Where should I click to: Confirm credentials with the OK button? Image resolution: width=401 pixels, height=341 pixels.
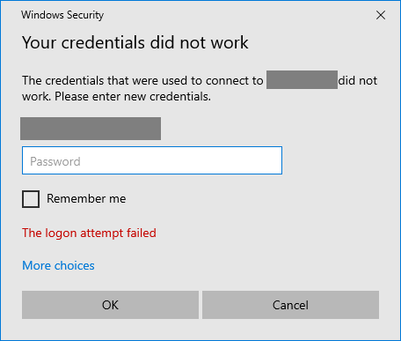click(110, 305)
